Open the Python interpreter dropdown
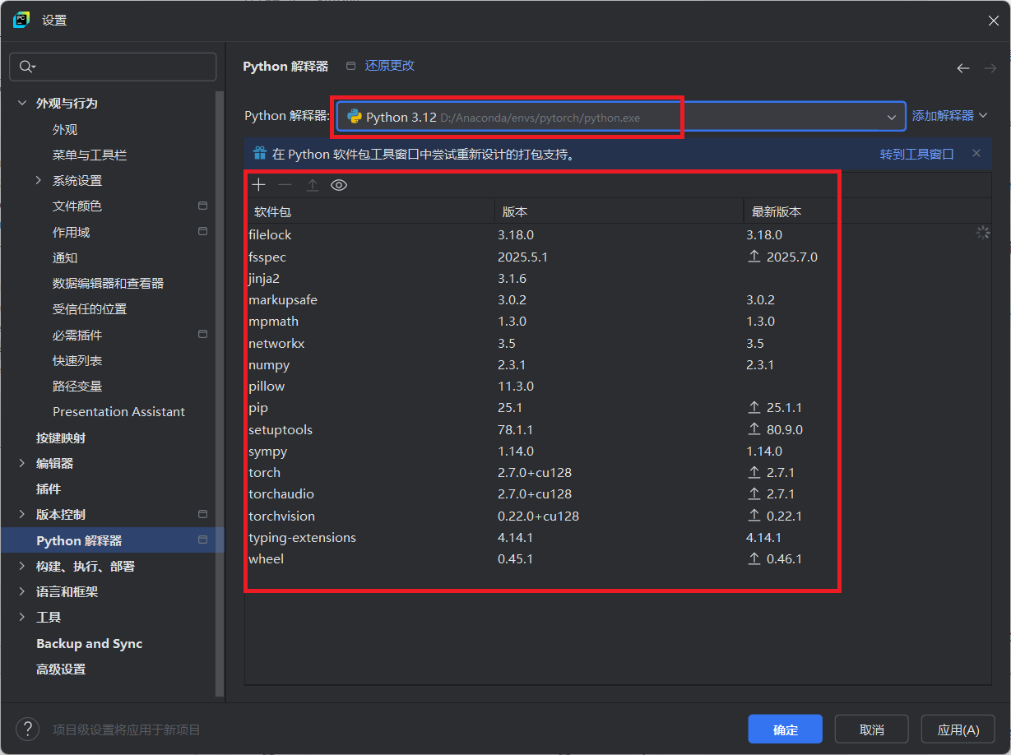The height and width of the screenshot is (755, 1011). tap(892, 118)
